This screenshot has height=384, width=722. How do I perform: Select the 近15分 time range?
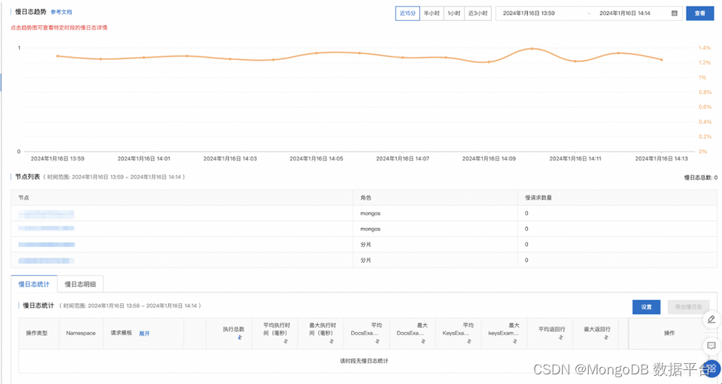point(407,13)
